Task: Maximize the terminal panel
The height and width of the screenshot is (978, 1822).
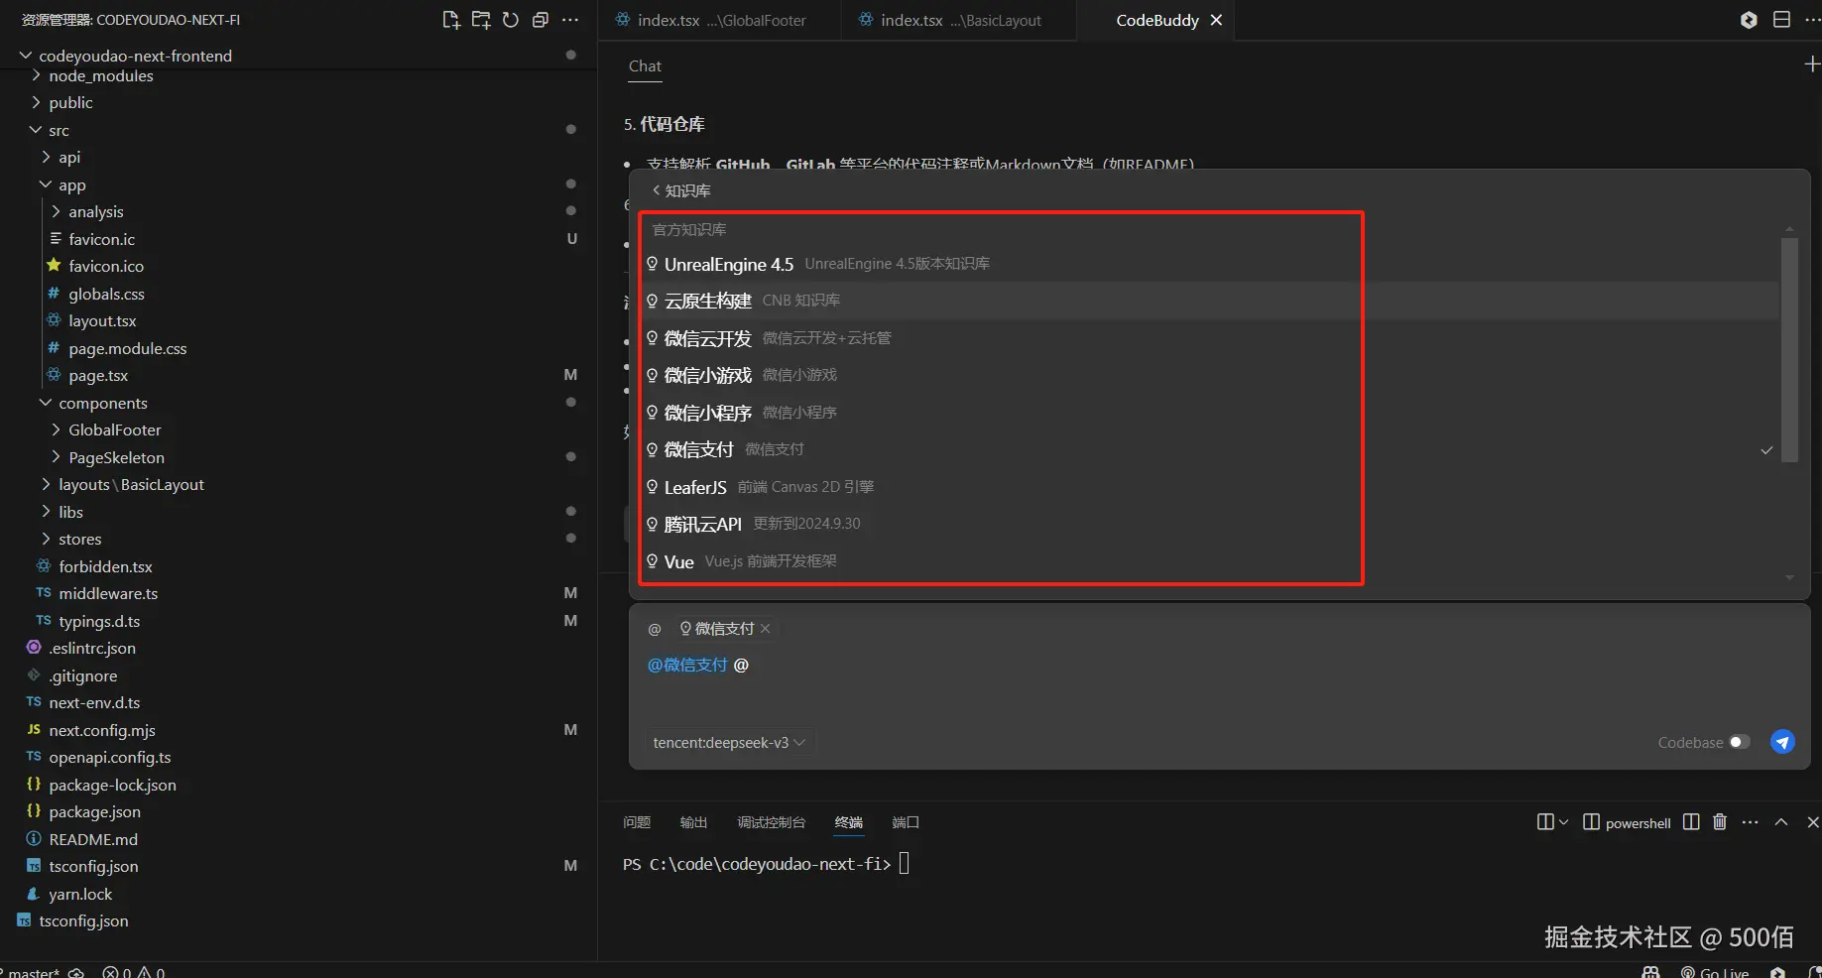Action: (1781, 822)
